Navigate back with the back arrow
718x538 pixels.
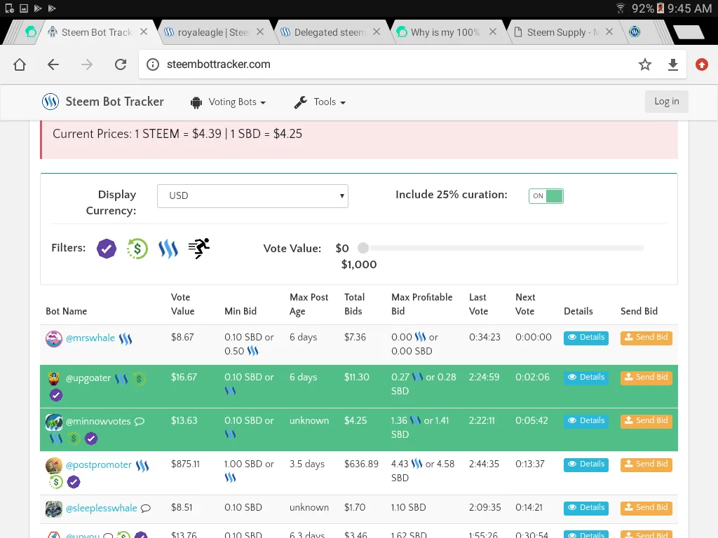tap(53, 64)
